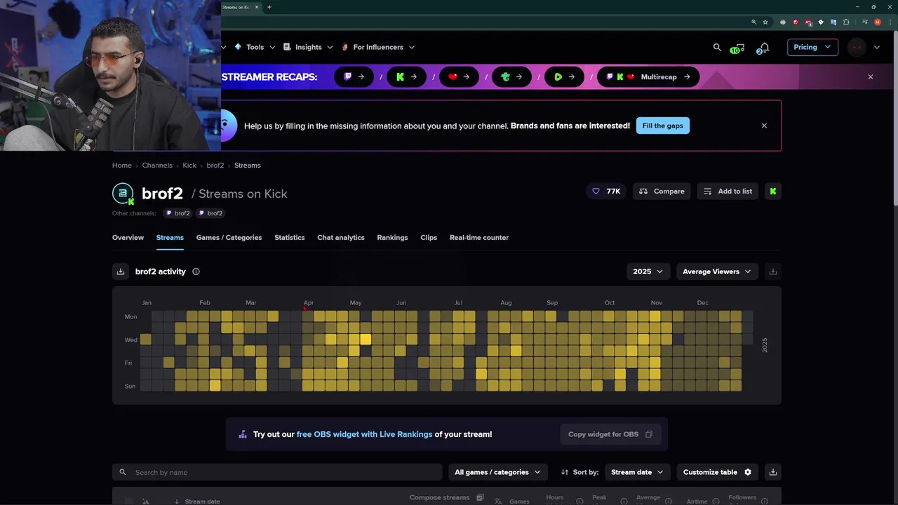Open the Stream date sort dropdown
The height and width of the screenshot is (505, 898).
[638, 472]
